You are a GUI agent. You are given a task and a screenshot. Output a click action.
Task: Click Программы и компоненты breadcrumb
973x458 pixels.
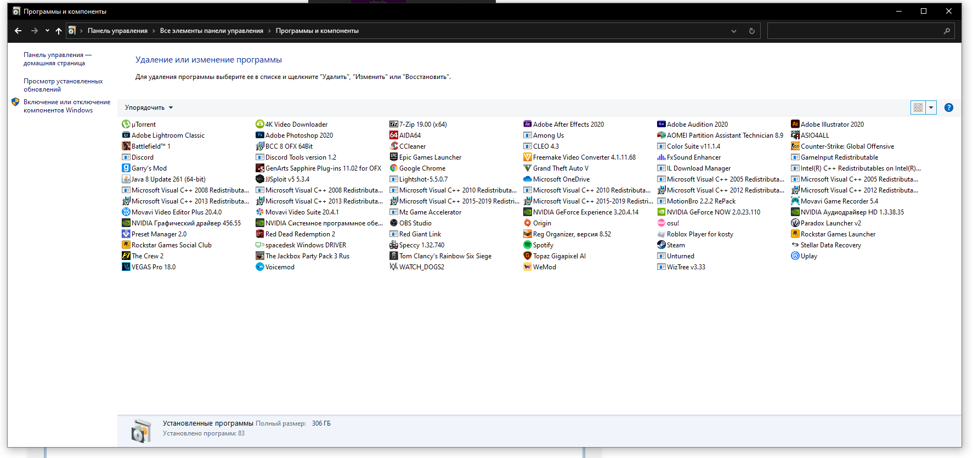click(x=317, y=31)
